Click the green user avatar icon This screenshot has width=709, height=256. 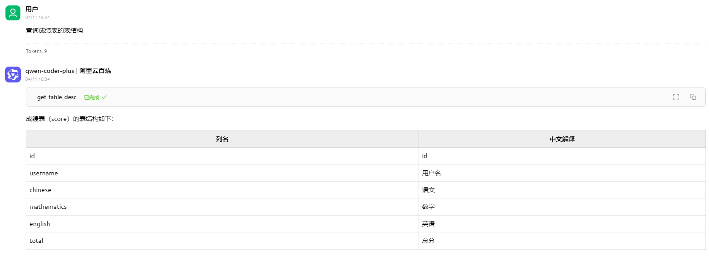(13, 13)
